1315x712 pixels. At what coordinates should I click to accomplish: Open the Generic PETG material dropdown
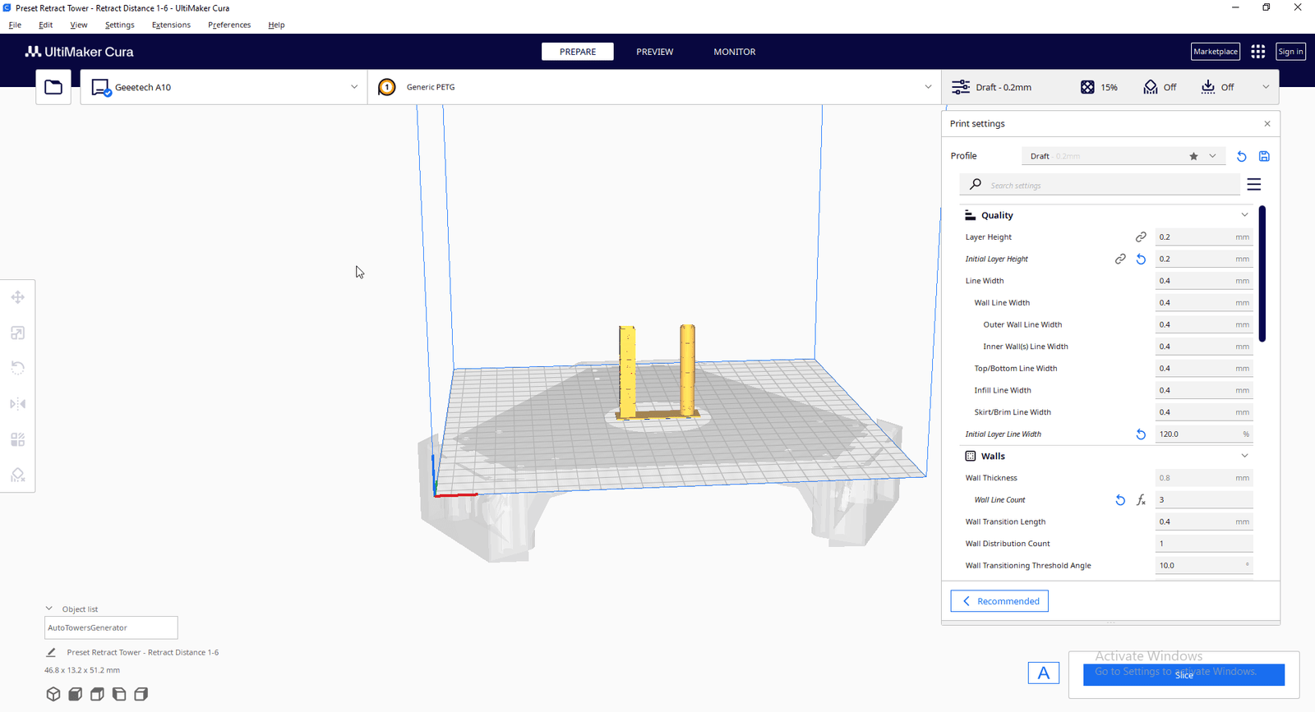(654, 87)
